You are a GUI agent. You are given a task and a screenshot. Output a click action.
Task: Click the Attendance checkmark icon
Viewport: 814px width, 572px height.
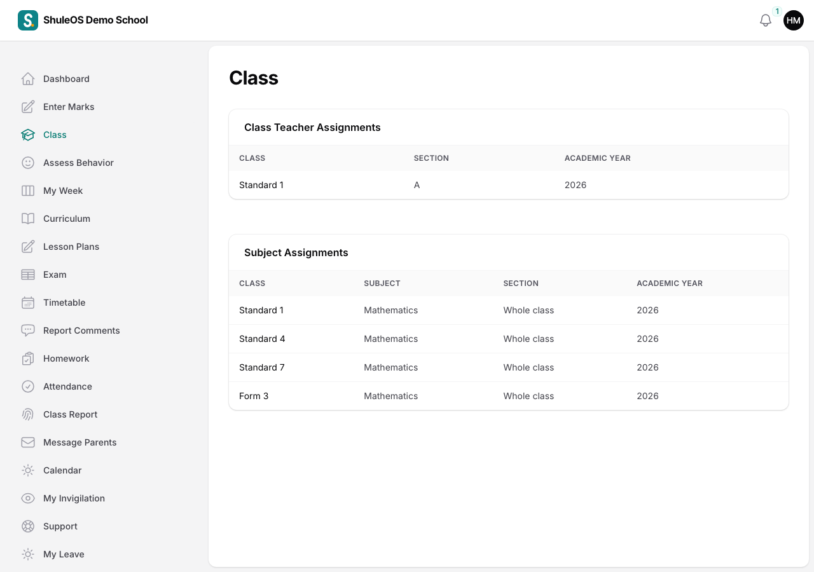coord(28,386)
